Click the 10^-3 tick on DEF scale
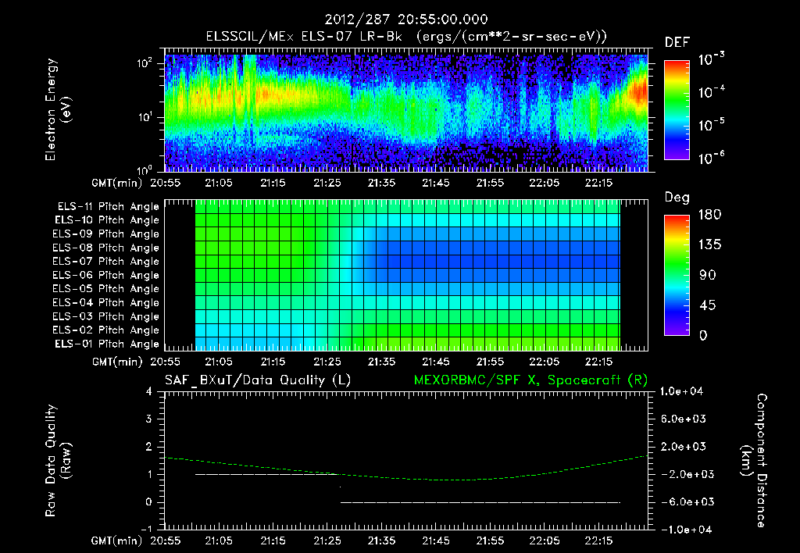The height and width of the screenshot is (553, 800). [711, 59]
